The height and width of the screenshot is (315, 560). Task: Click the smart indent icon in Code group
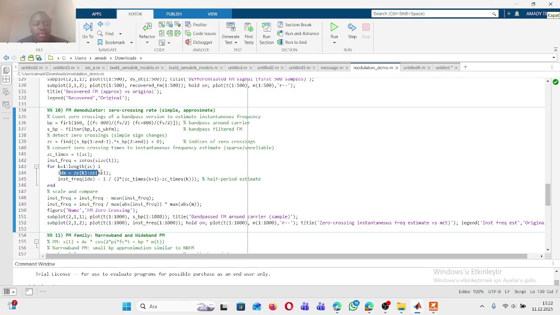(x=162, y=33)
